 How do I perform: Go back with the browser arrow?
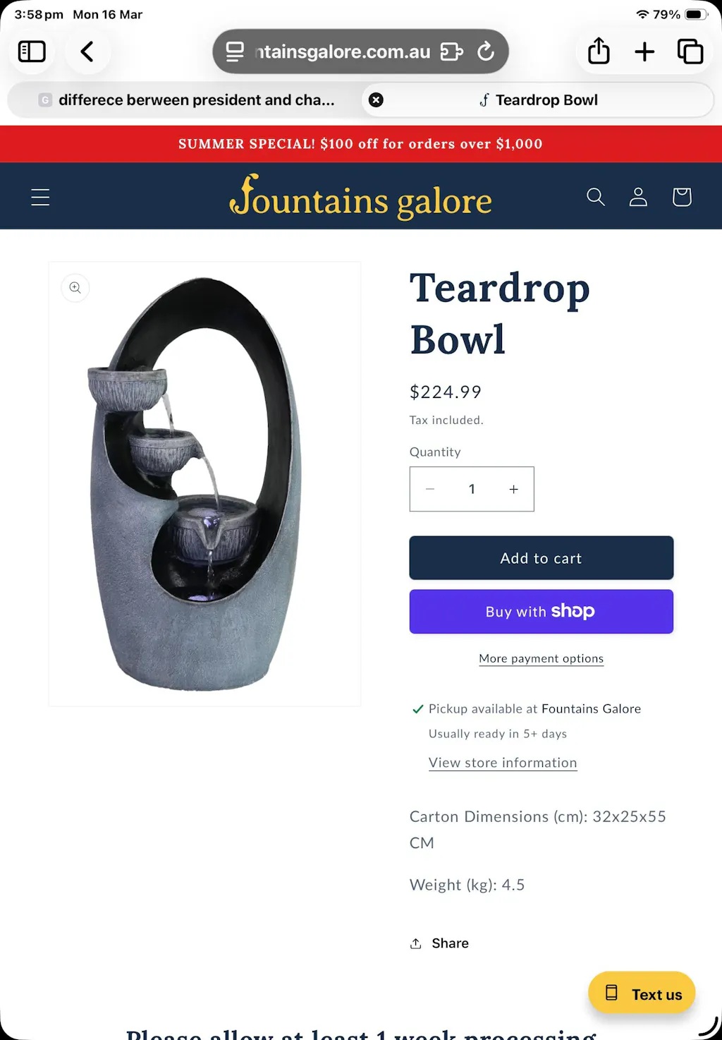point(87,52)
